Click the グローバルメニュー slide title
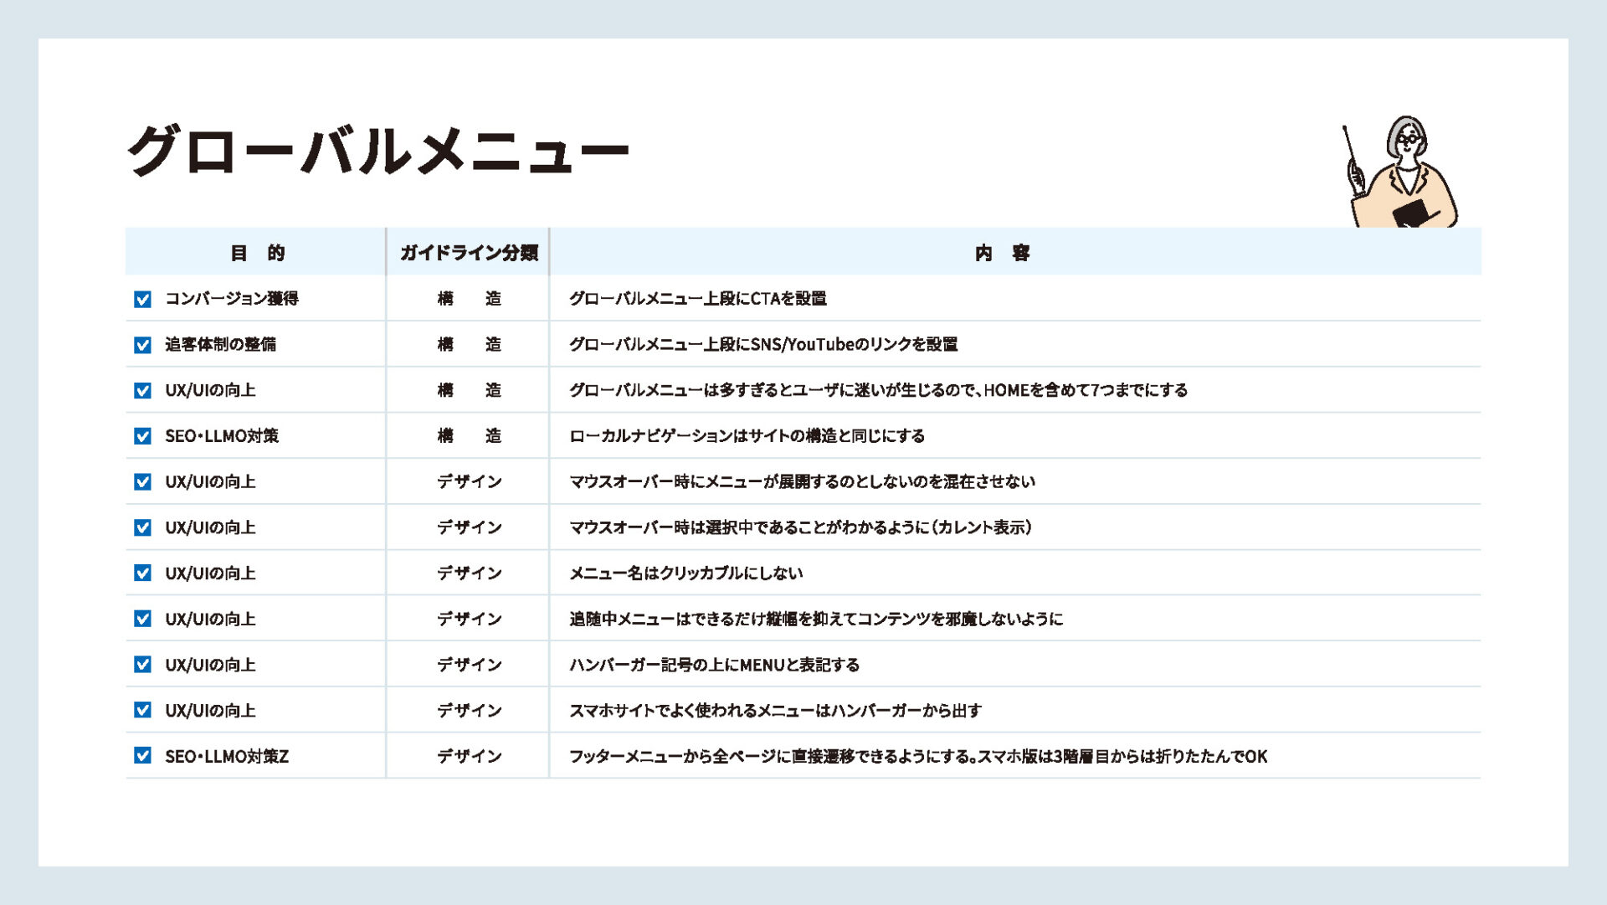 [377, 151]
